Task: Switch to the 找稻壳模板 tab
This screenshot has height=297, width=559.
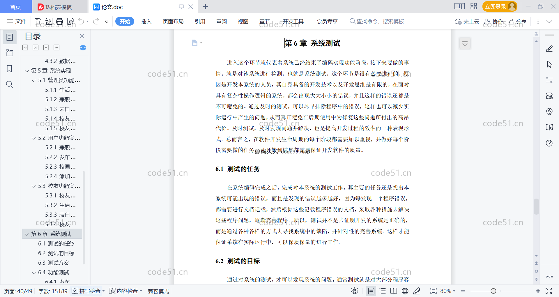Action: (x=59, y=7)
